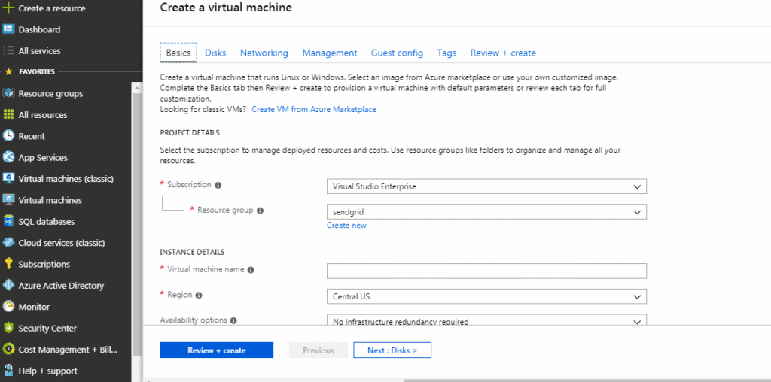Open the SQL databases icon in sidebar

coord(9,222)
